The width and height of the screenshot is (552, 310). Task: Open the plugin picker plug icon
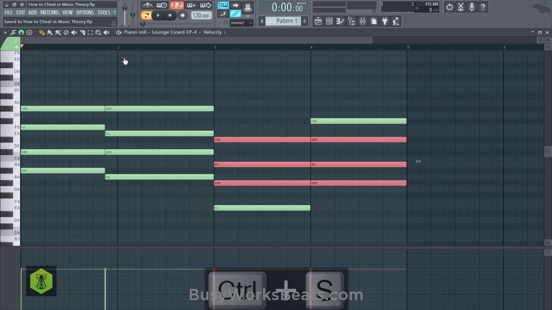[385, 21]
